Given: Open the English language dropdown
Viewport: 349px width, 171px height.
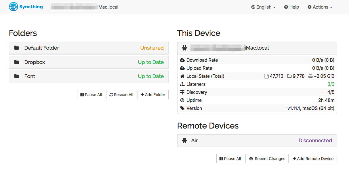Looking at the screenshot, I should (263, 7).
